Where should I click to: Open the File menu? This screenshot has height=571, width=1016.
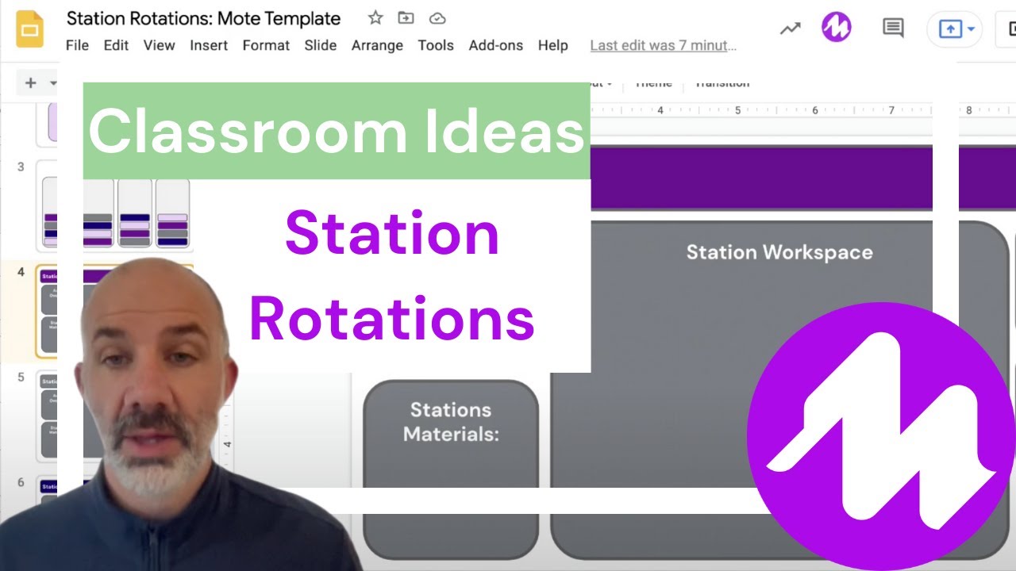[x=77, y=45]
